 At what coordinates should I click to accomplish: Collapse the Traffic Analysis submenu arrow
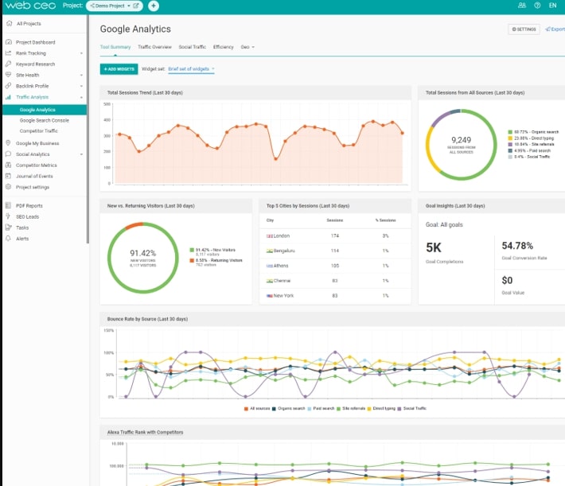pyautogui.click(x=81, y=97)
